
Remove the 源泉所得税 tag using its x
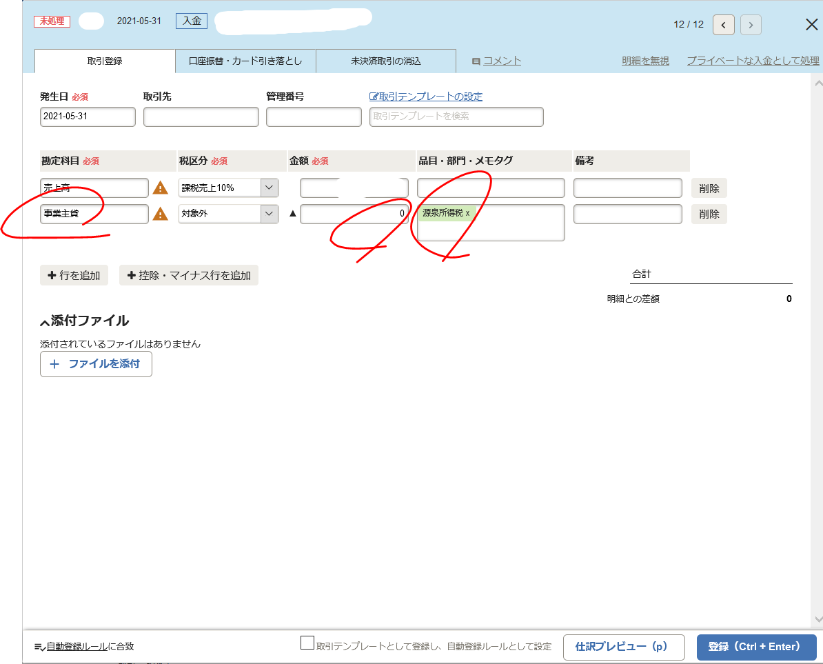467,213
